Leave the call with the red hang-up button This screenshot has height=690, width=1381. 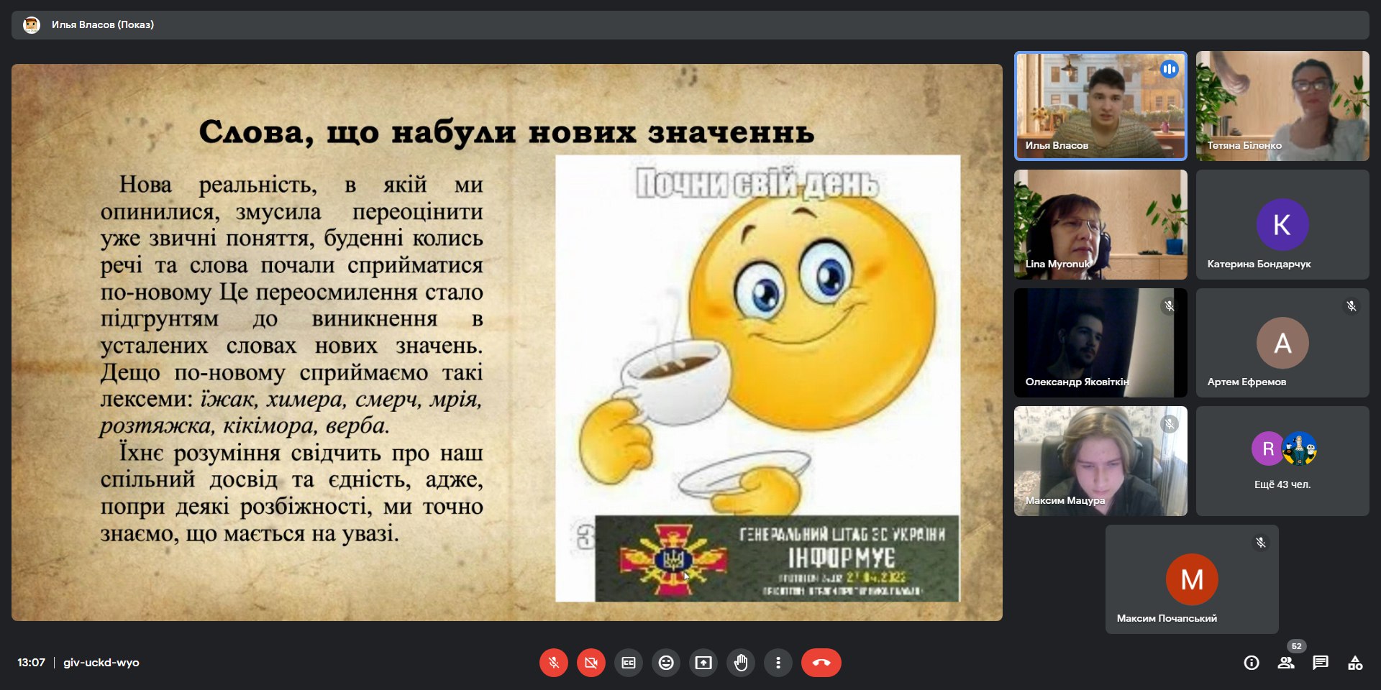[x=821, y=663]
